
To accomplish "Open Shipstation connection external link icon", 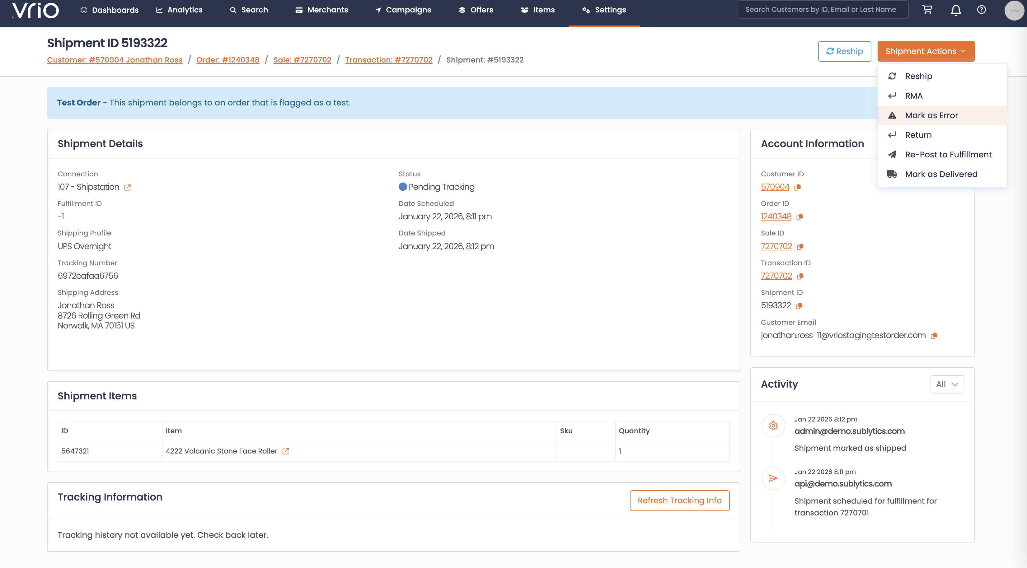I will coord(128,187).
